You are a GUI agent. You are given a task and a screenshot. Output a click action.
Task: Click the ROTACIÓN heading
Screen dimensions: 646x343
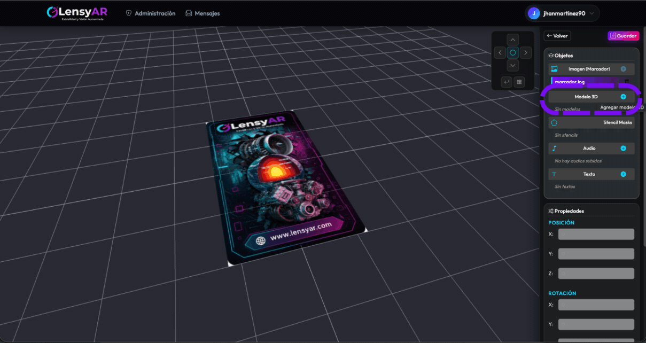point(562,293)
